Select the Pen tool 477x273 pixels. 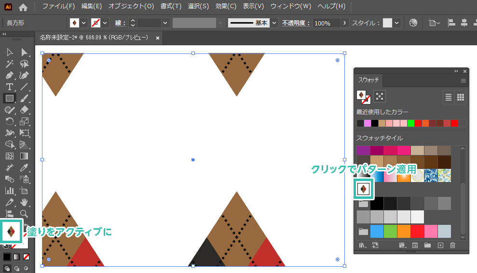click(9, 75)
